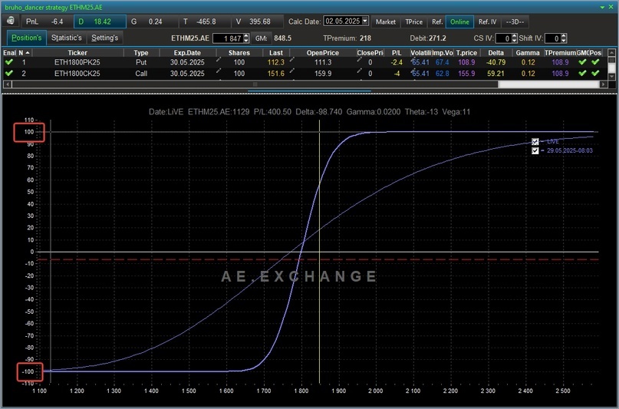Click the Last price 112.3 cell
Screen dimensions: 619x409
(x=275, y=62)
